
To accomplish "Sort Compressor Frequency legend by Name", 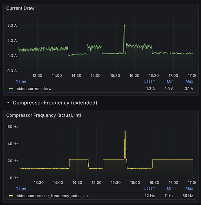I will click(21, 188).
